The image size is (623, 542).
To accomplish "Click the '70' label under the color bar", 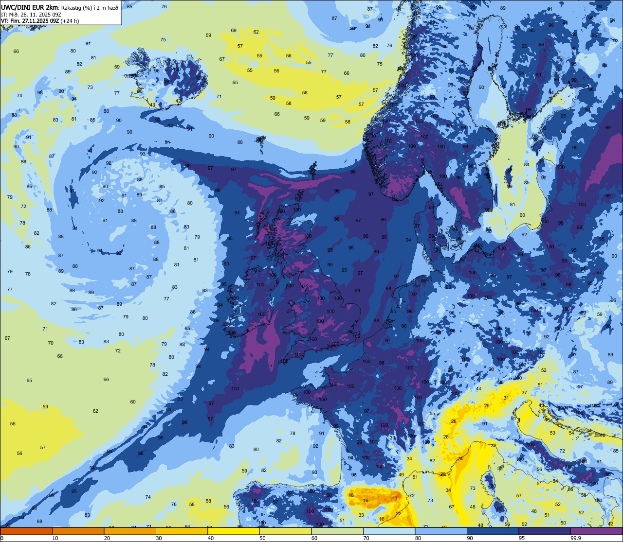I will point(366,538).
